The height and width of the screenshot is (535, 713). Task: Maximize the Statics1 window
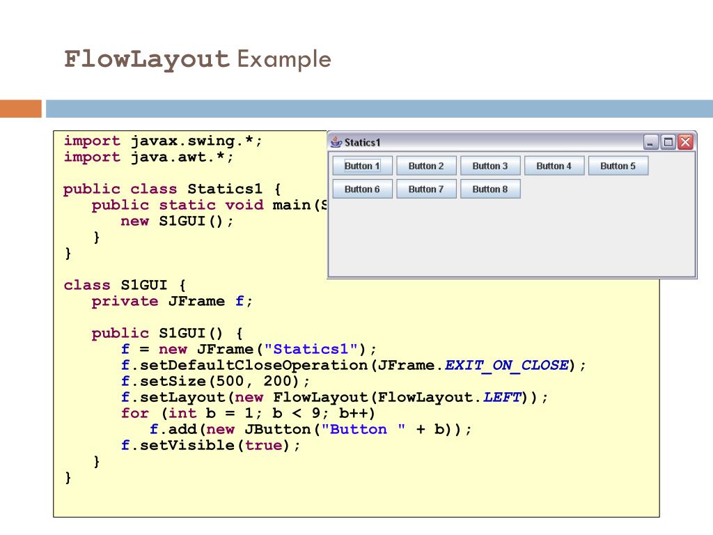tap(668, 142)
